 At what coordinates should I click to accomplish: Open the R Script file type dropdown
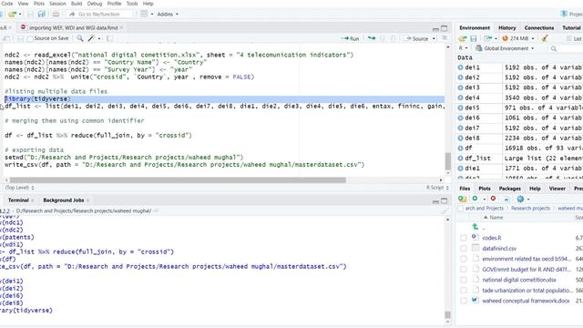click(437, 188)
